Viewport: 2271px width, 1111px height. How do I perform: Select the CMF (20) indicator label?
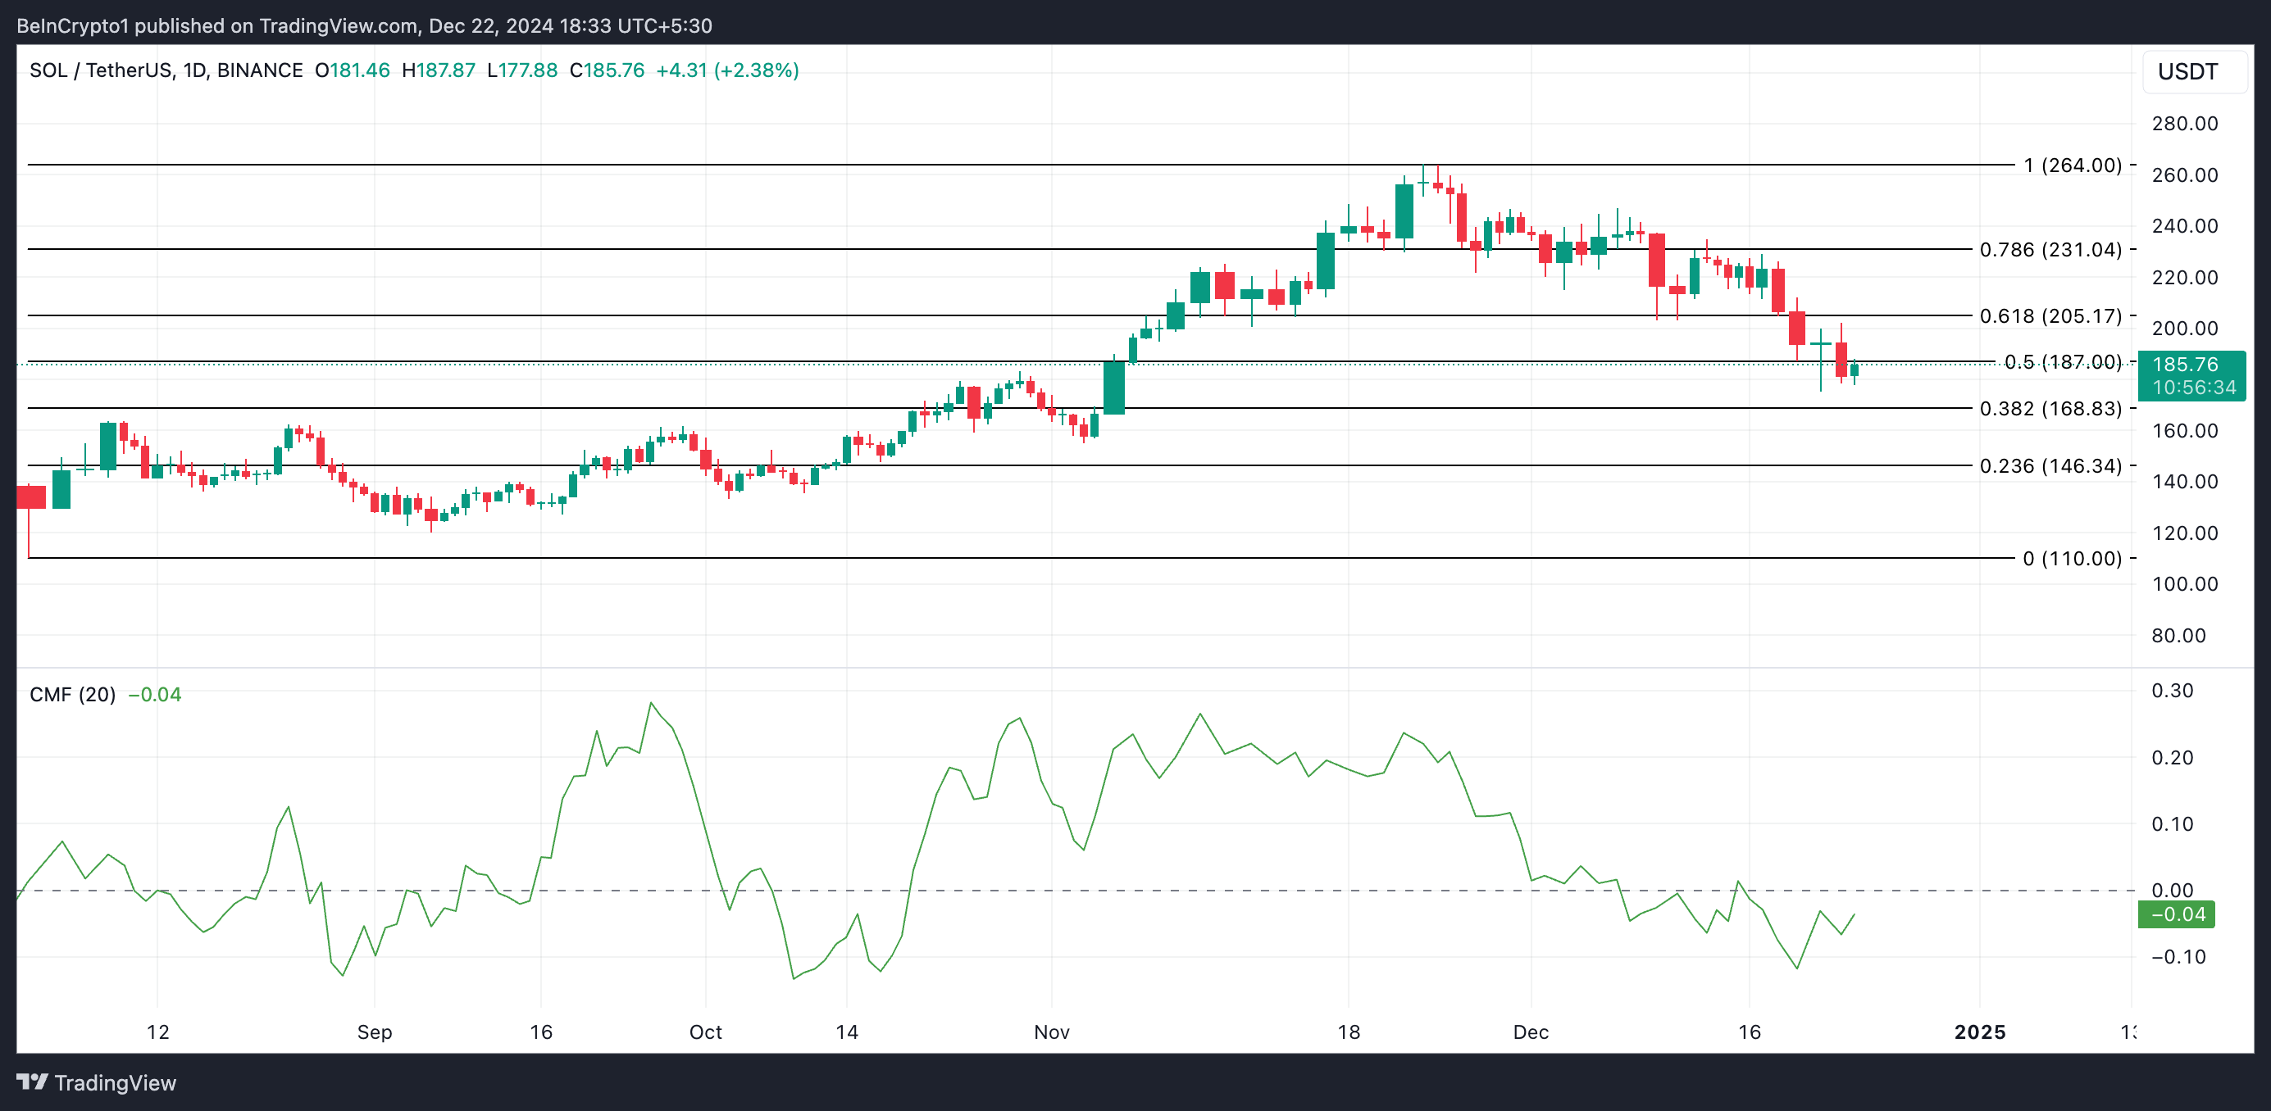click(72, 694)
